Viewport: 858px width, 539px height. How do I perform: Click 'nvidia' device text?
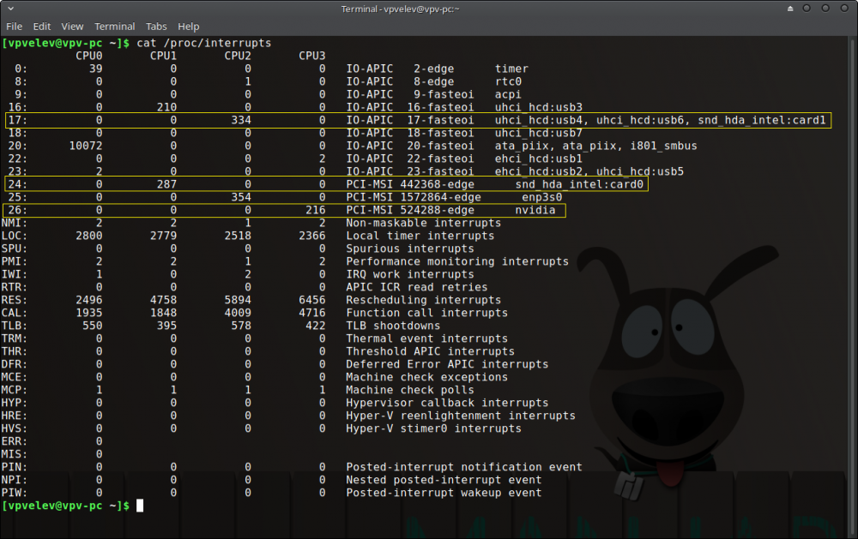535,210
